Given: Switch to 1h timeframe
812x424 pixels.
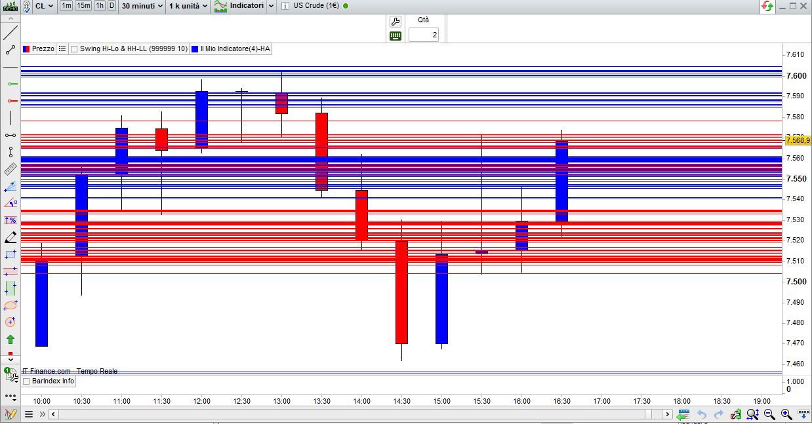Looking at the screenshot, I should pos(100,6).
